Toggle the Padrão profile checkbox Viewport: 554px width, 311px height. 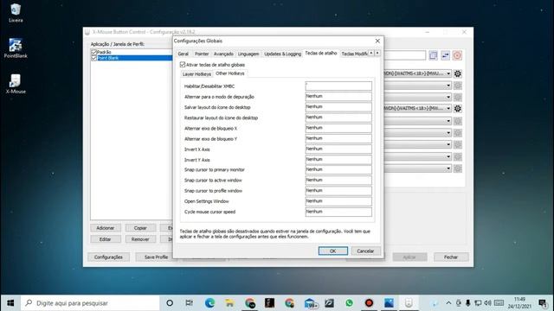(x=94, y=52)
